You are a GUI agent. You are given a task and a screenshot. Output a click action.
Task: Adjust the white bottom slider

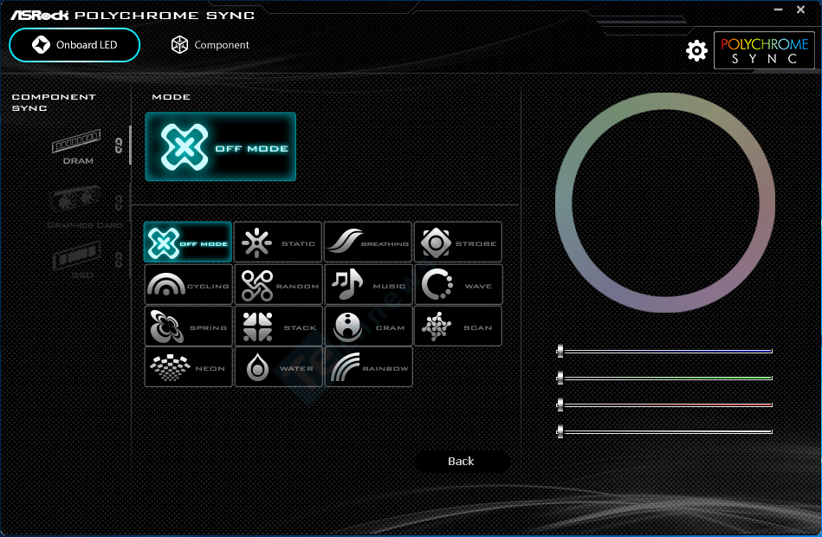click(664, 431)
